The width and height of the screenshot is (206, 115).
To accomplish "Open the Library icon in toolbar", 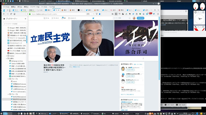I will coord(113,14).
